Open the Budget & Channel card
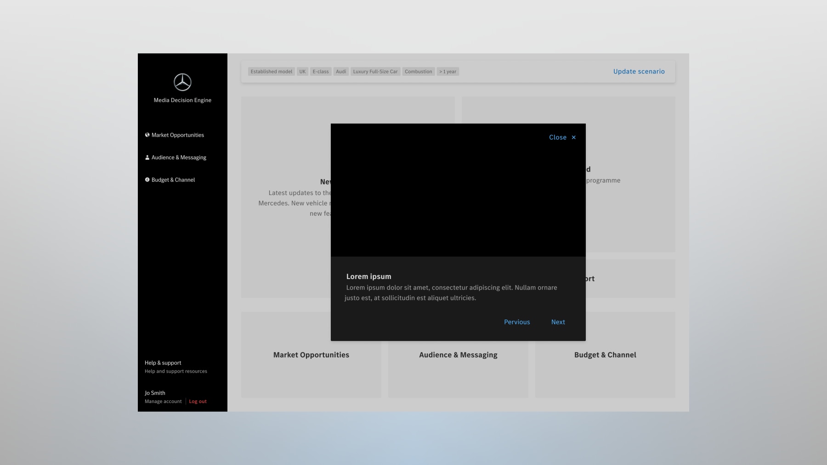827x465 pixels. (605, 354)
